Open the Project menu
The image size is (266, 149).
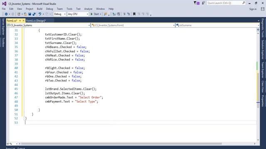(x=30, y=9)
